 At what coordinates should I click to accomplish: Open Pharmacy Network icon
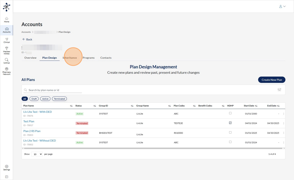tap(7, 71)
